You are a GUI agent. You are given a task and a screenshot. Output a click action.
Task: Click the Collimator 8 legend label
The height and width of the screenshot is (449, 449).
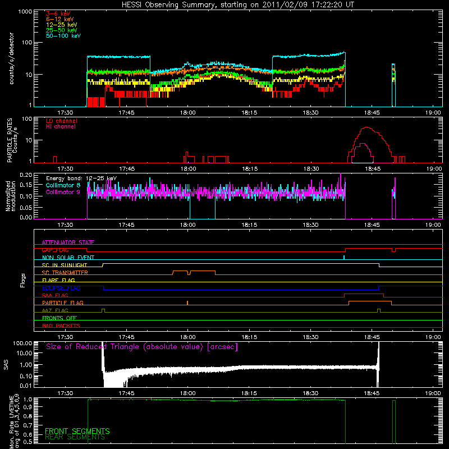point(63,185)
